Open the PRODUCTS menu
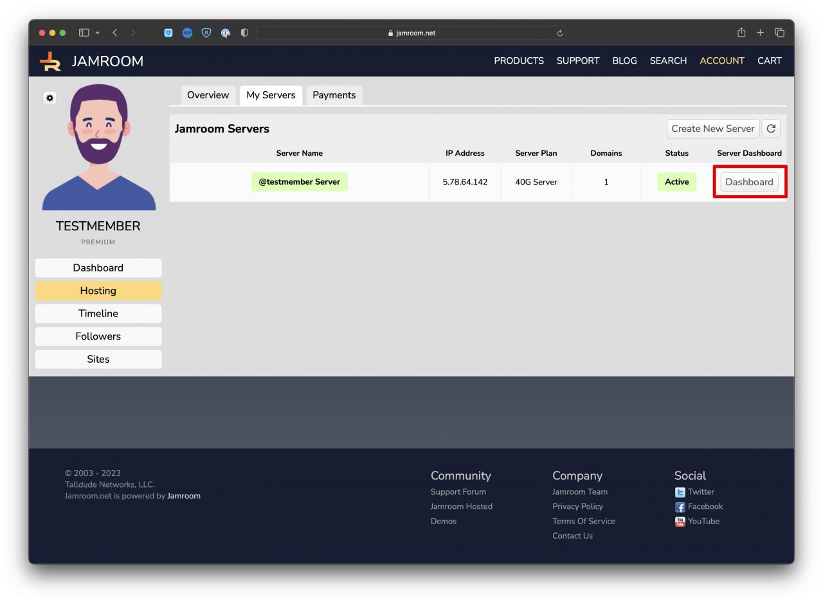 (x=518, y=61)
